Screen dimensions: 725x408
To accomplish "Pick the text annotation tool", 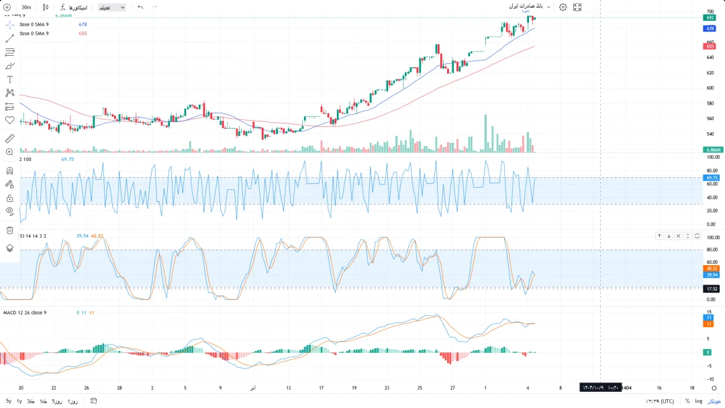I will [x=9, y=79].
